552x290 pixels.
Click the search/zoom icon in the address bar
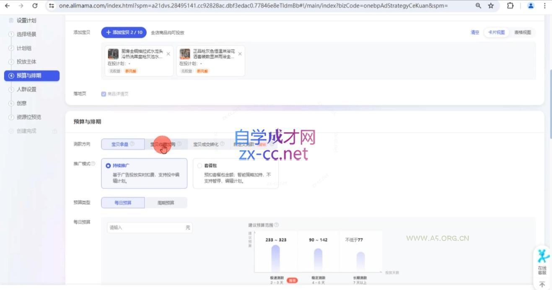(x=478, y=6)
